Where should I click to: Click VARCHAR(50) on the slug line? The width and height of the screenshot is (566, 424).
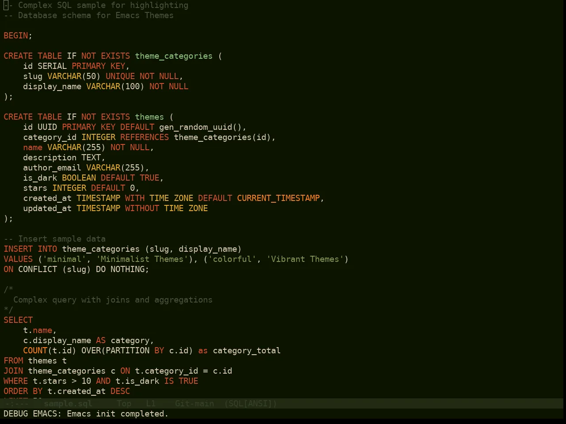click(x=74, y=76)
